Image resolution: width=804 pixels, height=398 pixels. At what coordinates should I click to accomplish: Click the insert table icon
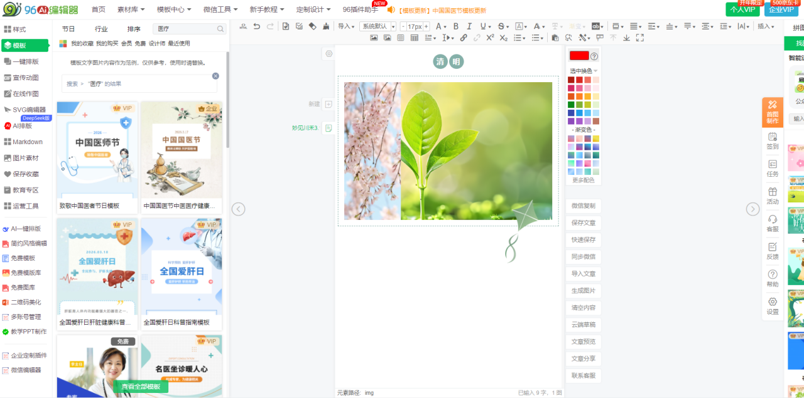[415, 38]
